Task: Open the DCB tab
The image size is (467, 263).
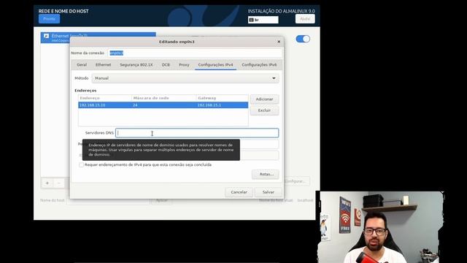Action: [x=166, y=65]
